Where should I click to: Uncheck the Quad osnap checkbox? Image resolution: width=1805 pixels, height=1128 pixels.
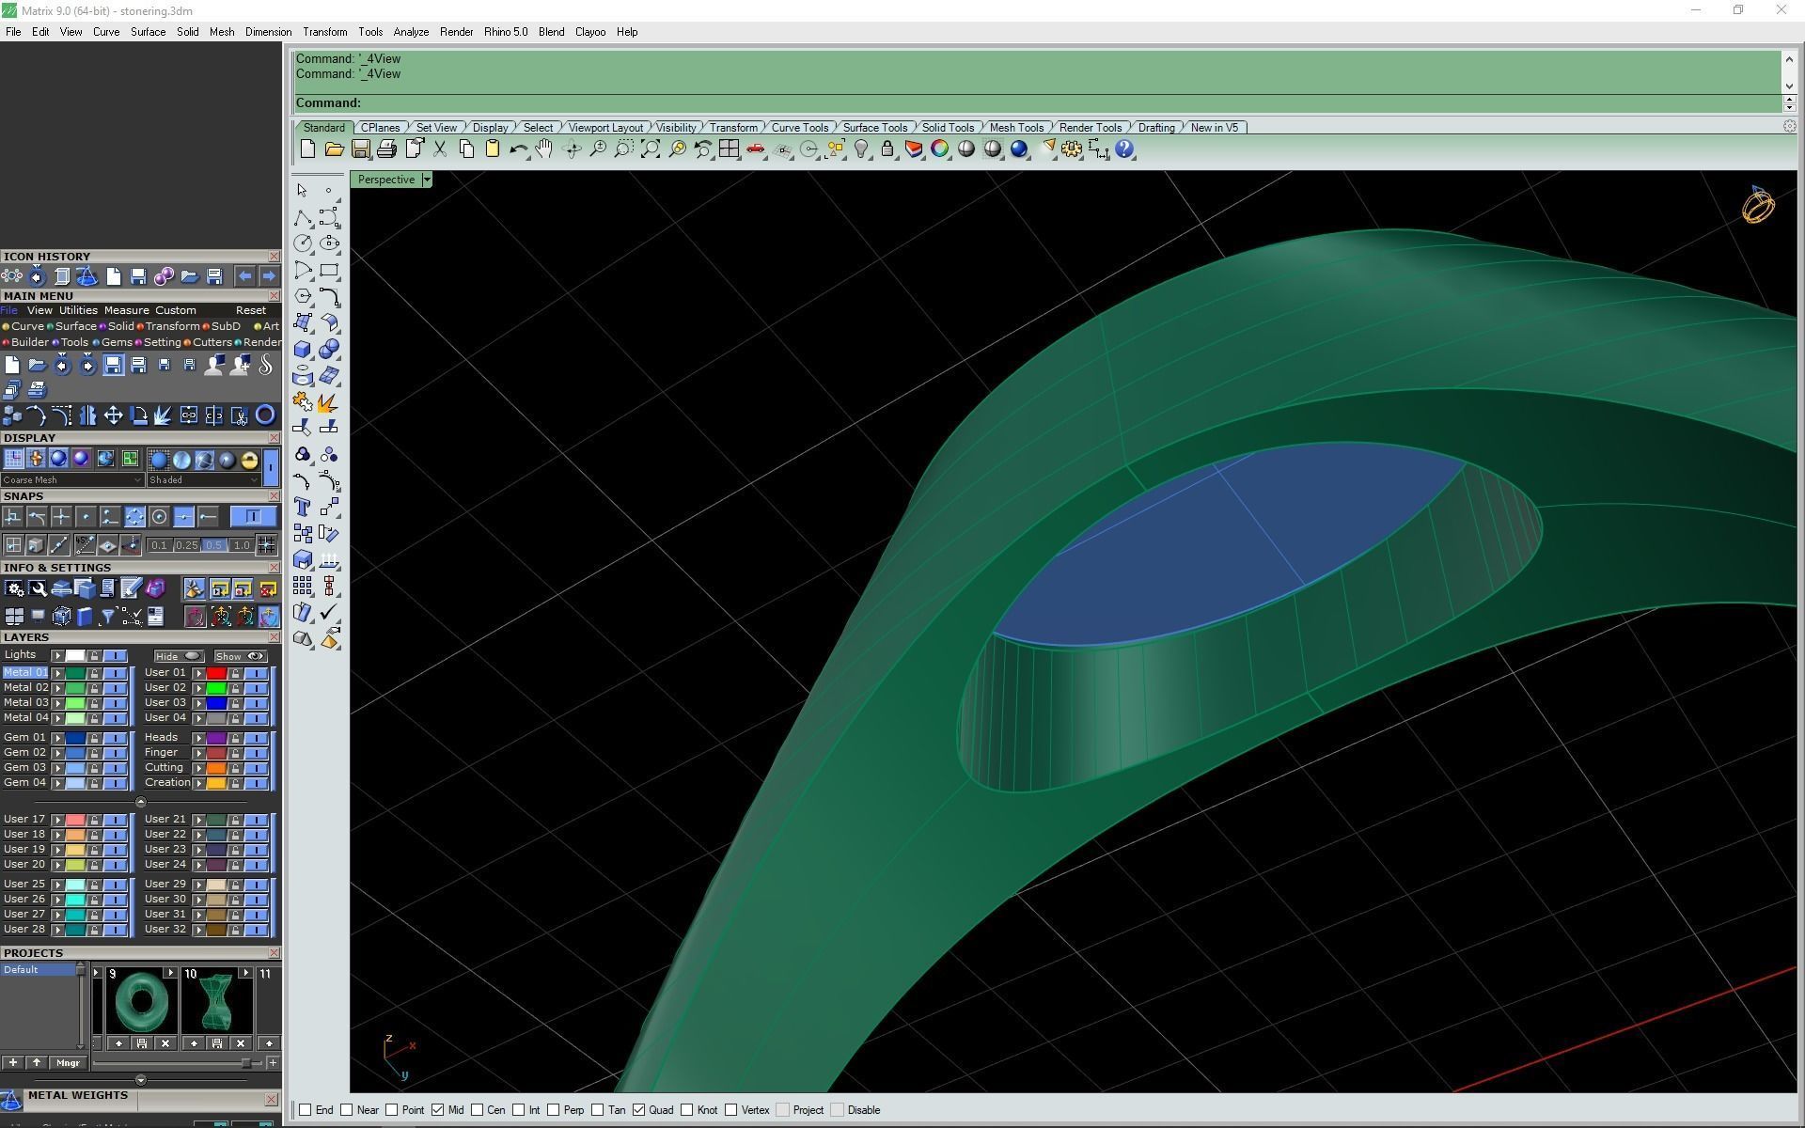pyautogui.click(x=639, y=1110)
